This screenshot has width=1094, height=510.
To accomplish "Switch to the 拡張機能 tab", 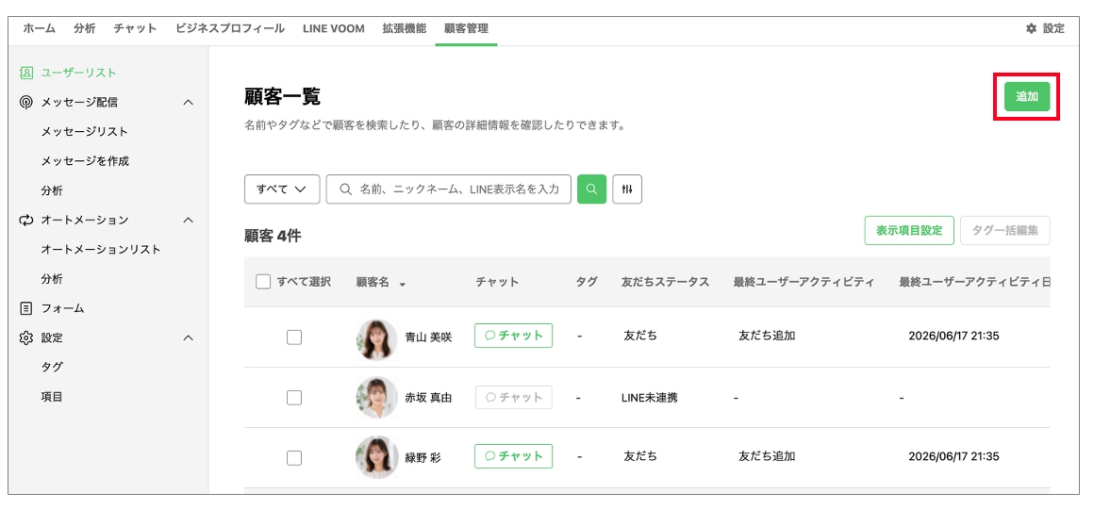I will click(x=404, y=28).
